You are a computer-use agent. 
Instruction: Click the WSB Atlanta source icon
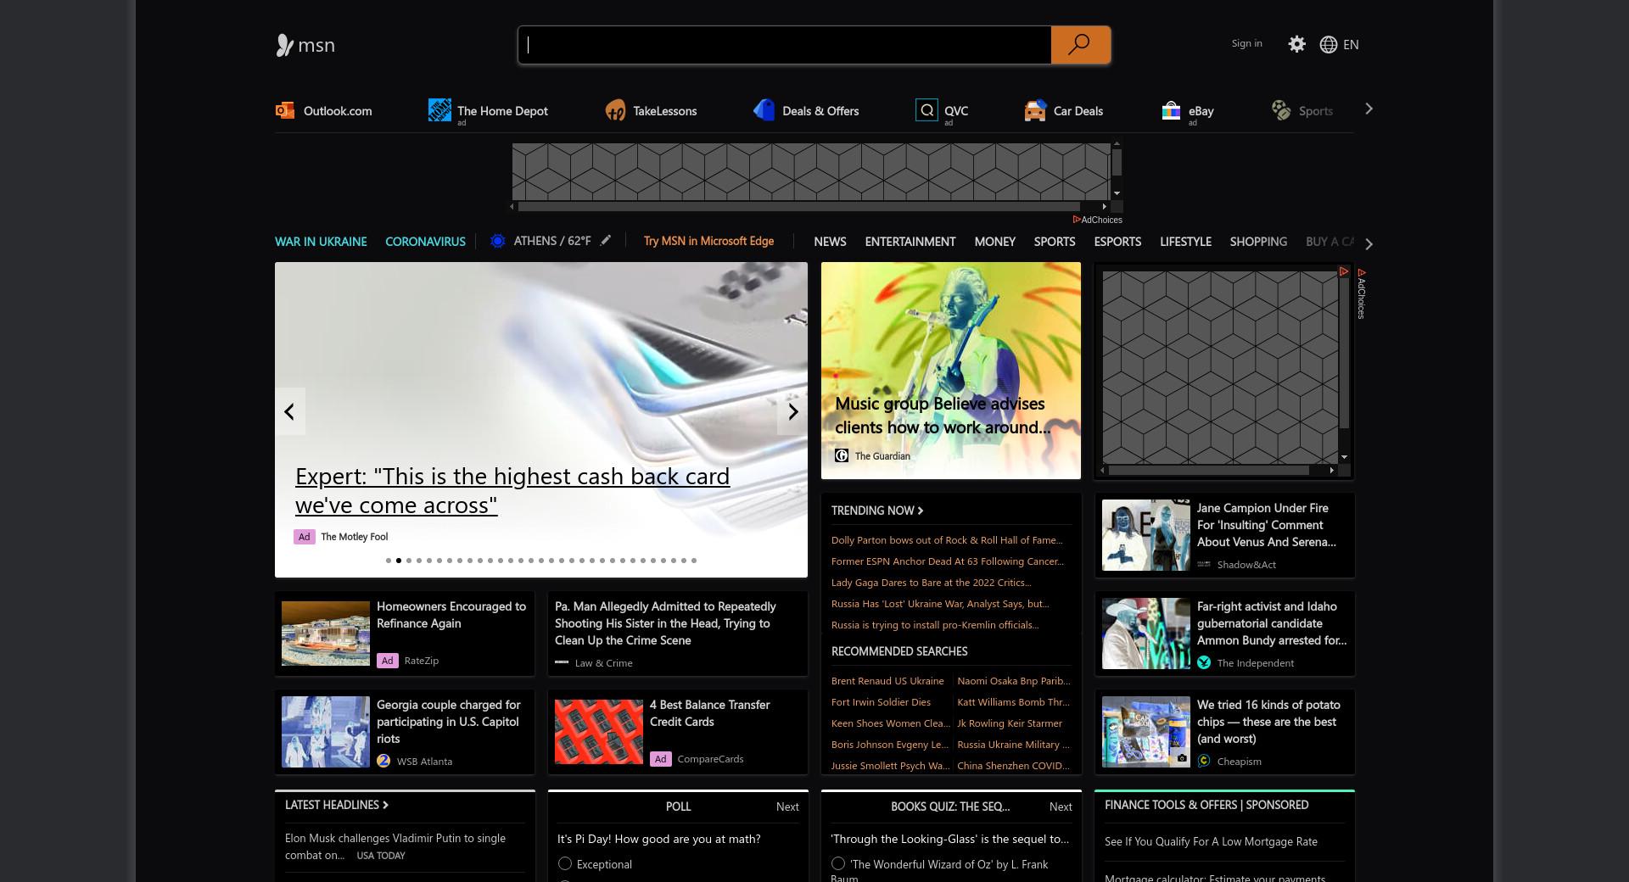[x=383, y=761]
